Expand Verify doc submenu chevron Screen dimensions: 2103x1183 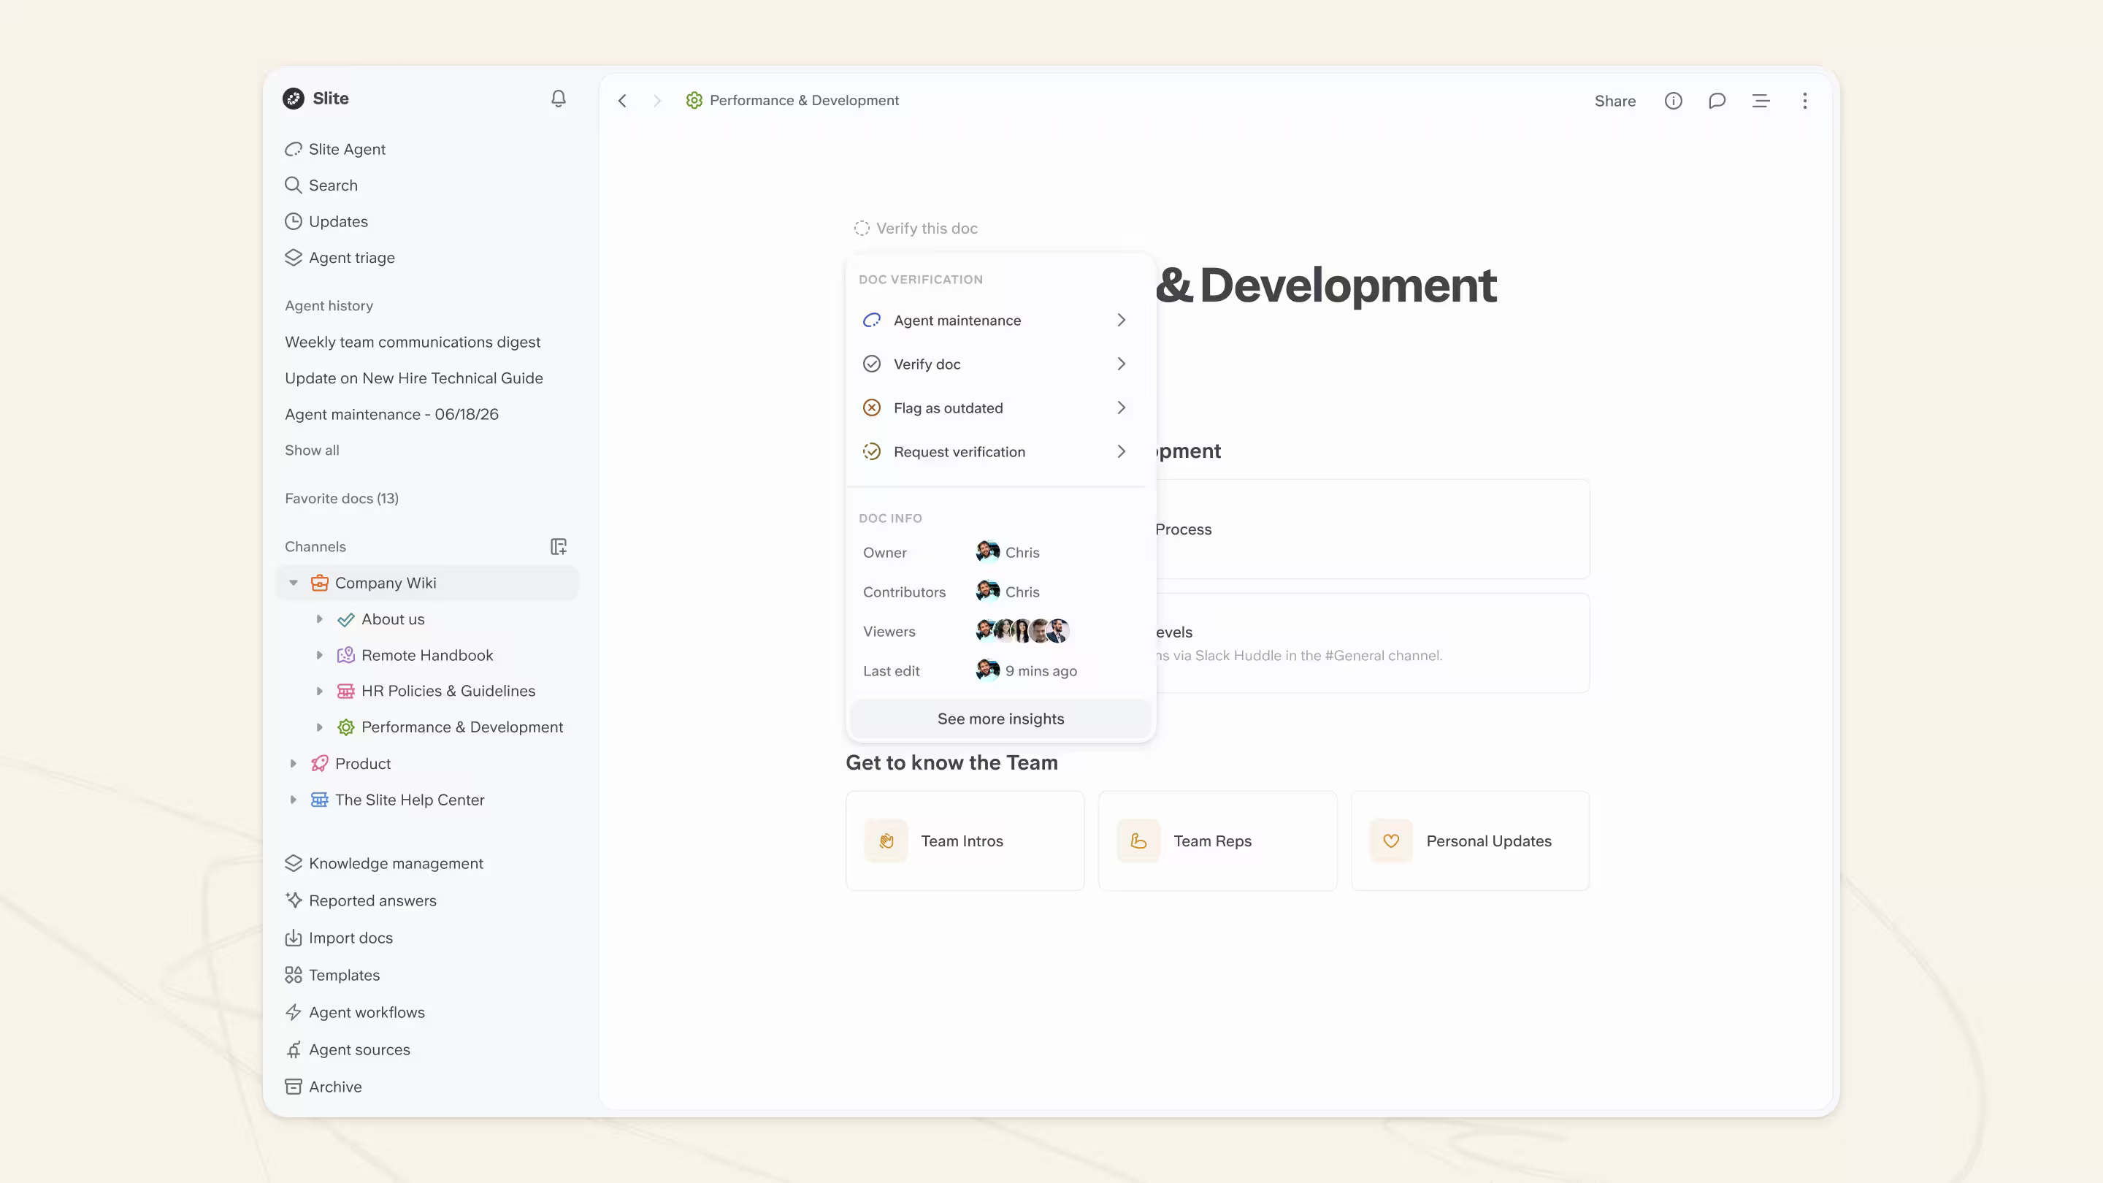pyautogui.click(x=1121, y=364)
